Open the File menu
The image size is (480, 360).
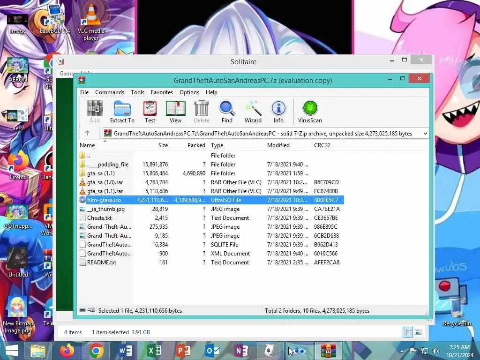click(84, 92)
